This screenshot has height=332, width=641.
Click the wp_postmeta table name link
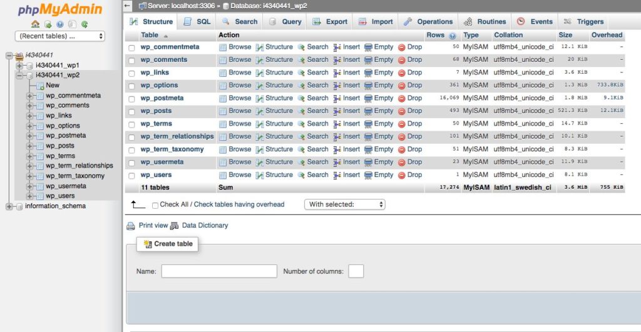[162, 98]
